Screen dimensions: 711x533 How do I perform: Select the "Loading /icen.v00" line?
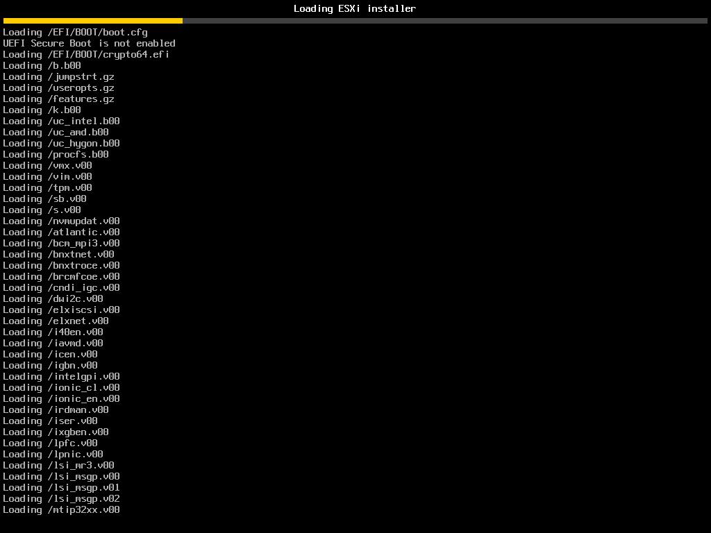[x=50, y=354]
